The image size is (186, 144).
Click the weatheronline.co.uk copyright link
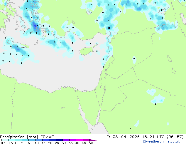161,141
